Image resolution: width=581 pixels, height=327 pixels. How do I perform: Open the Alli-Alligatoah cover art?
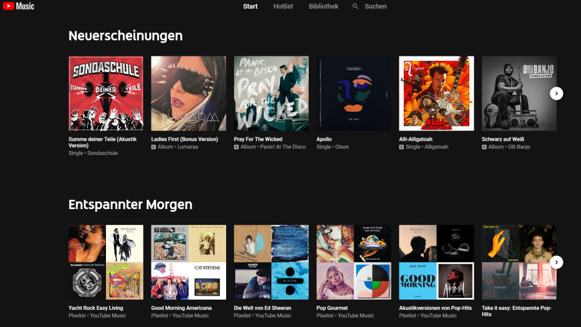pos(436,93)
